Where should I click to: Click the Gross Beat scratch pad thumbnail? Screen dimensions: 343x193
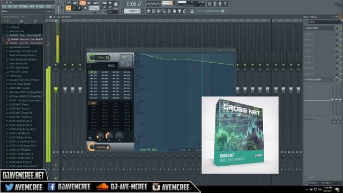click(126, 61)
